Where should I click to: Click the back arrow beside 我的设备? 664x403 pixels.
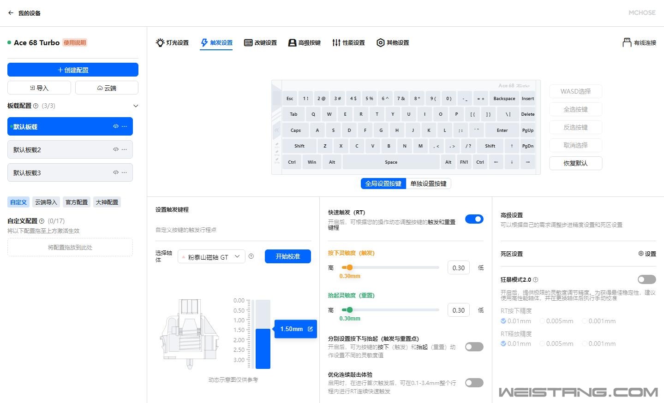click(x=11, y=13)
